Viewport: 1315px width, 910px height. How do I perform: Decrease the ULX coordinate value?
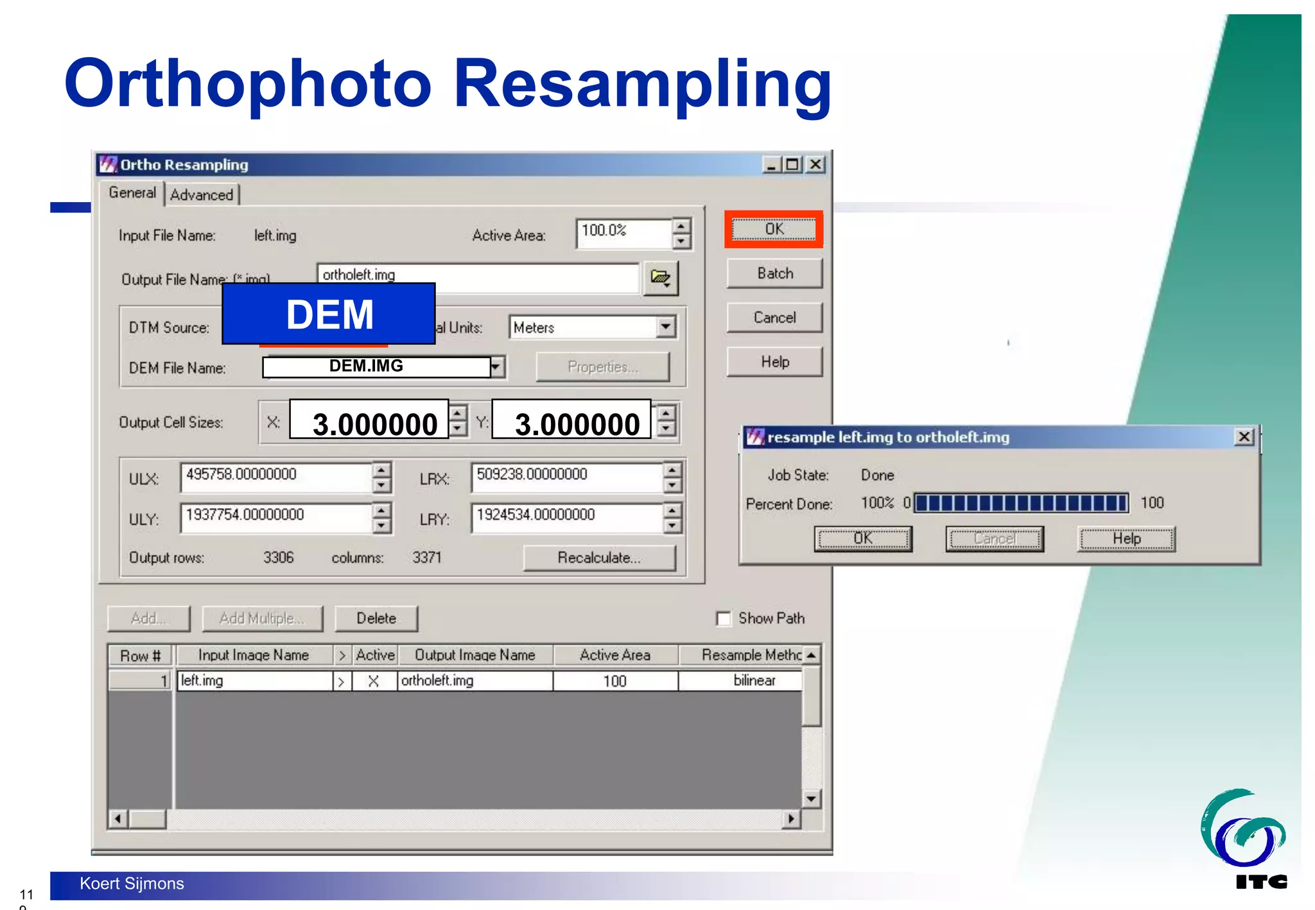[381, 486]
